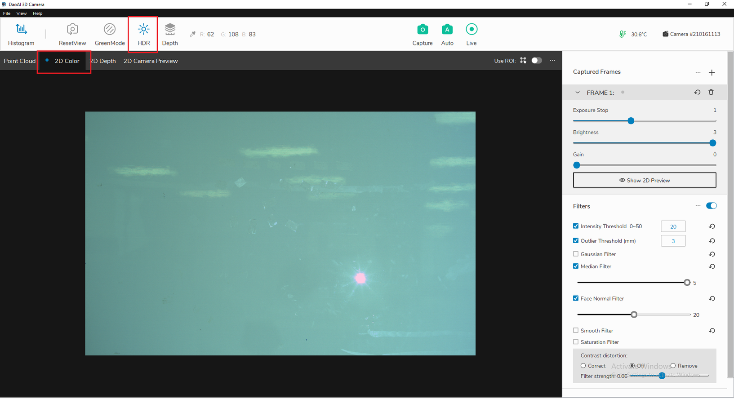Open the Filters more options menu

click(698, 206)
